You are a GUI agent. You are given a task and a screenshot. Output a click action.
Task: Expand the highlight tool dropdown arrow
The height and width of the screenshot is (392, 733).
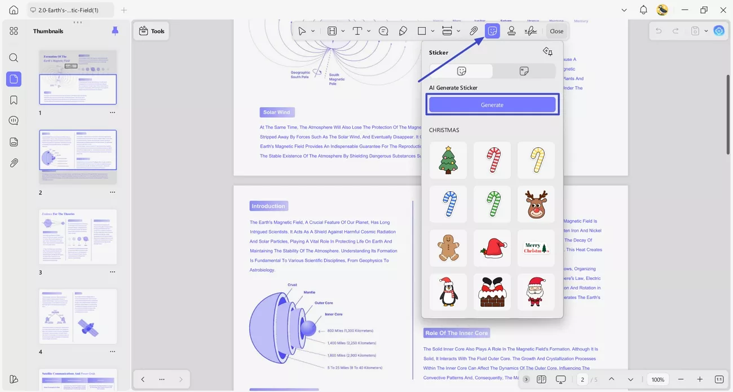(x=343, y=31)
